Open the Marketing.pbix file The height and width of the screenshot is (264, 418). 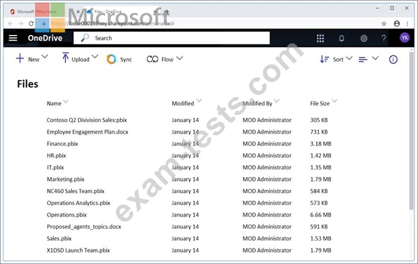click(x=66, y=179)
